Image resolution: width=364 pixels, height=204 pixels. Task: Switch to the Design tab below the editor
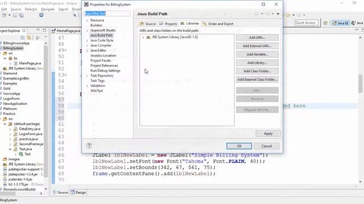(78, 193)
